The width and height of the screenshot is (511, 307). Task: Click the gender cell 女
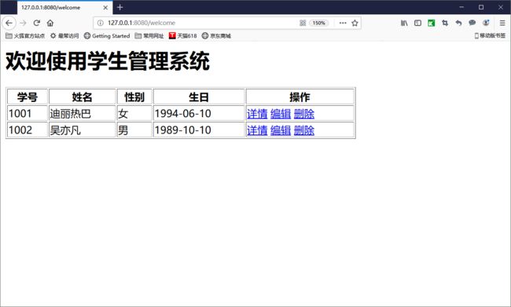coord(134,113)
